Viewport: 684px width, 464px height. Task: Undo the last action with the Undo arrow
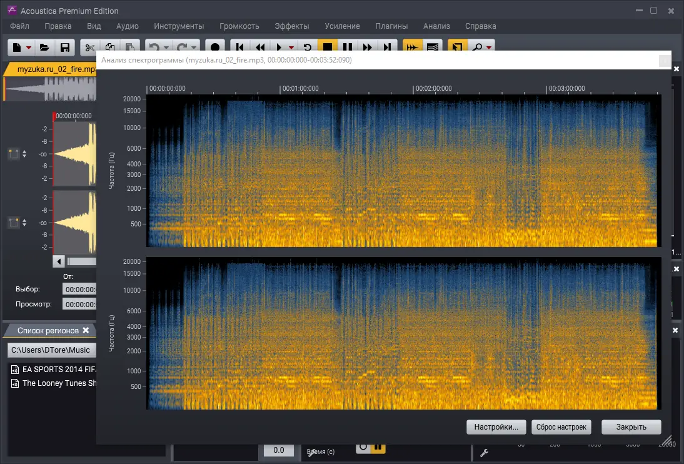point(154,47)
